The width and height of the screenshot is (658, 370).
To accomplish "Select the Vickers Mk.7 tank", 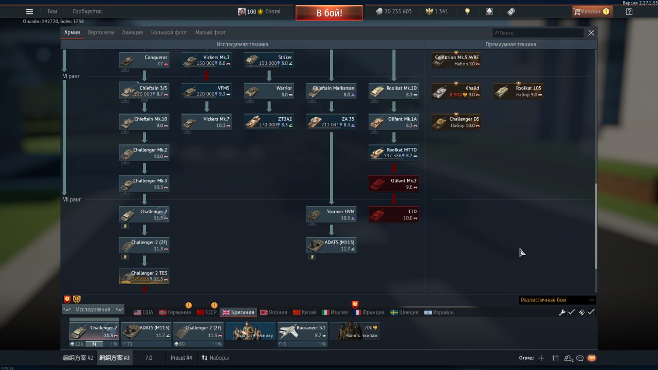I will (x=207, y=122).
